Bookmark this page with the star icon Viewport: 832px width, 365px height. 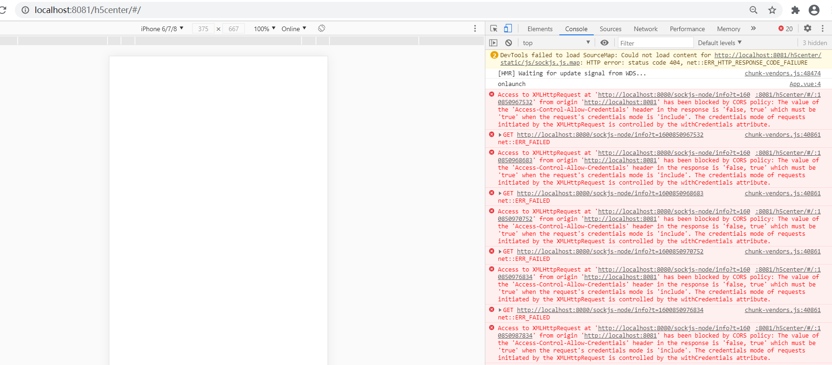point(772,10)
